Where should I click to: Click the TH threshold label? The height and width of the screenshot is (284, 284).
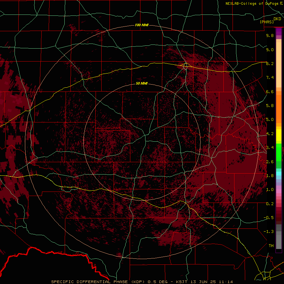point(271,246)
